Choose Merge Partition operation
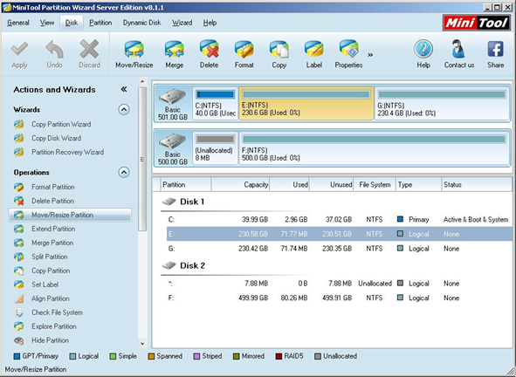 click(52, 243)
